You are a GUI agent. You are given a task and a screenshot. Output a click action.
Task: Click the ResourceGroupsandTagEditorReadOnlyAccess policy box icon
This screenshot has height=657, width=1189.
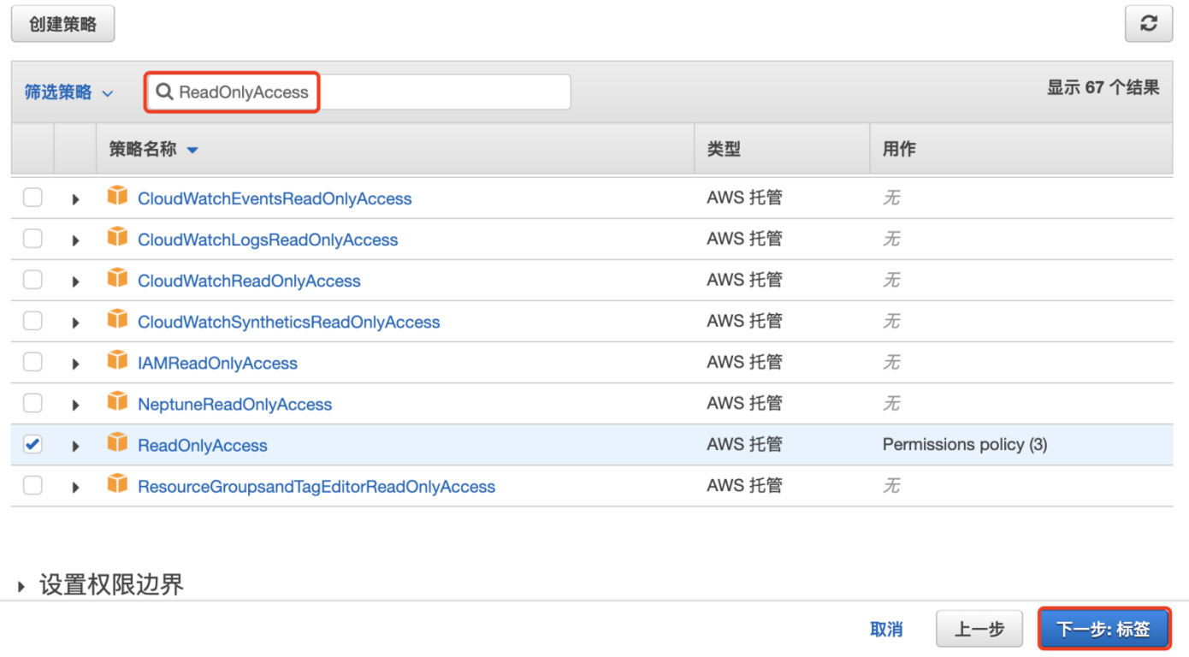[x=117, y=483]
